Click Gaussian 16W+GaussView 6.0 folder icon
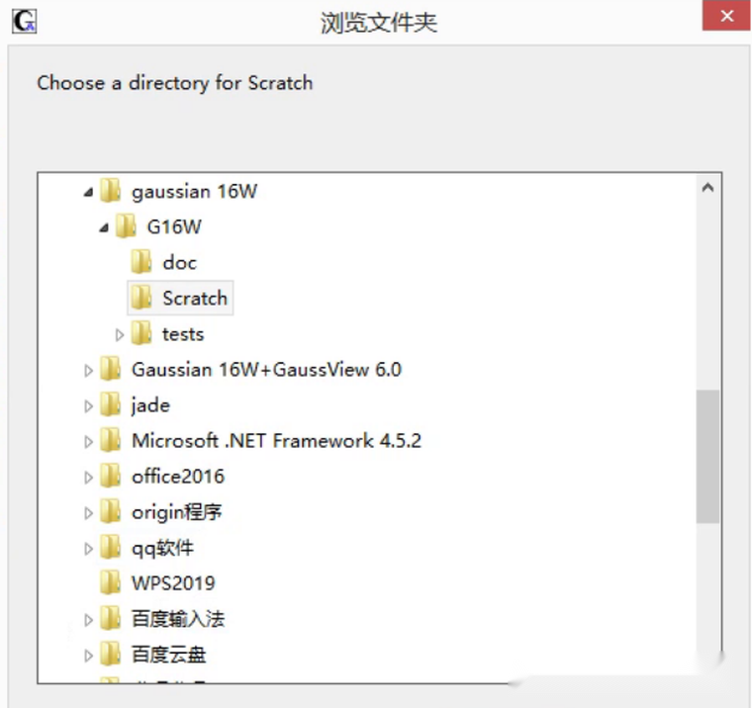The image size is (752, 708). (x=110, y=369)
